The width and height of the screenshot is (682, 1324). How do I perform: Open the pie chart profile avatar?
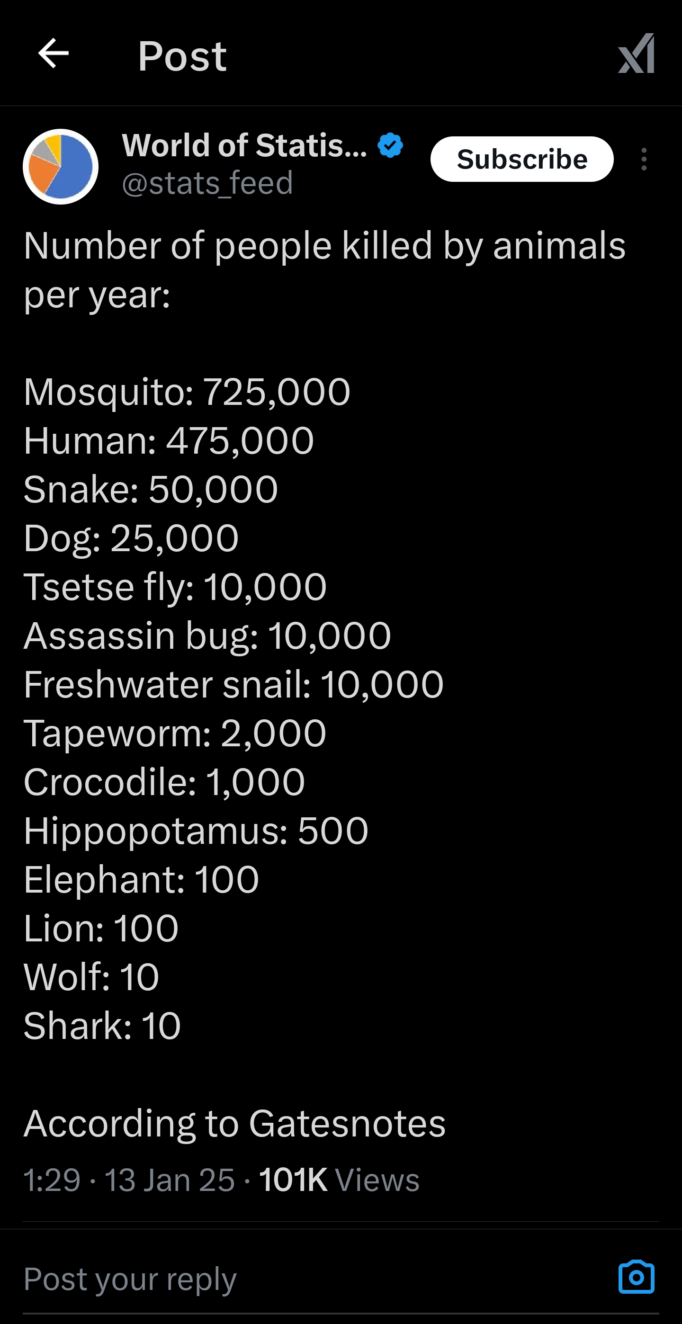coord(61,167)
